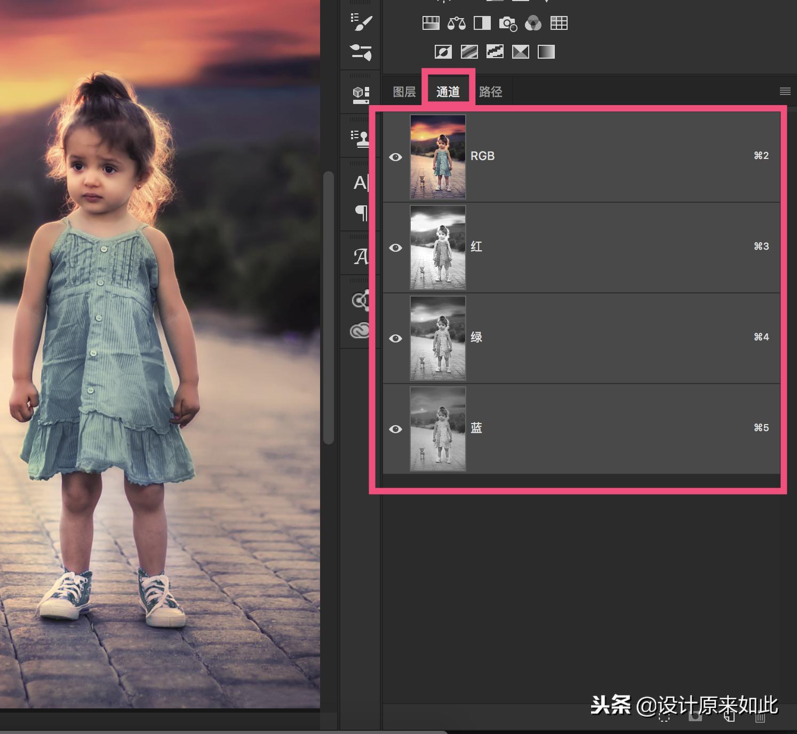
Task: Open the Brush Settings panel icon
Action: click(x=361, y=52)
